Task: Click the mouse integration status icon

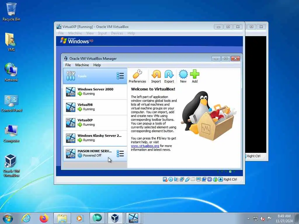Action: 215,179
